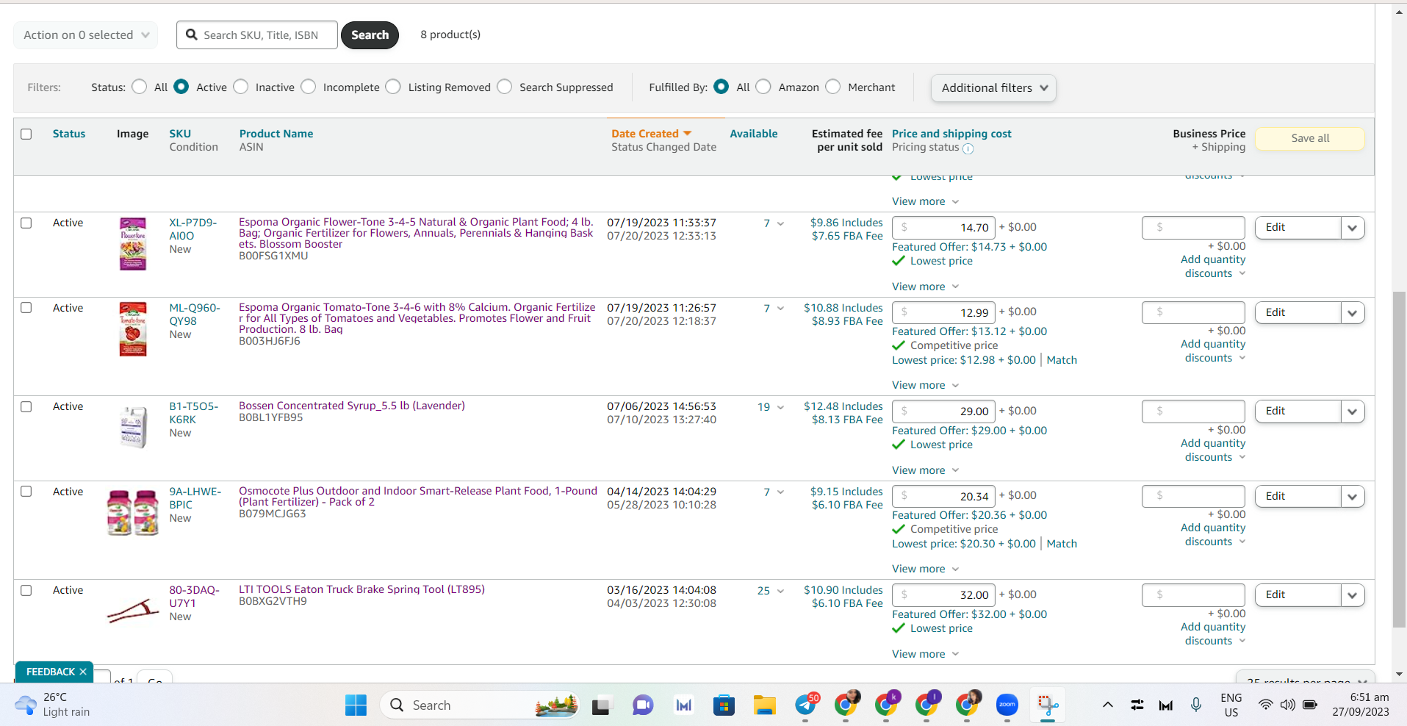Select the Listing Removed status filter
The image size is (1407, 726).
pyautogui.click(x=394, y=87)
